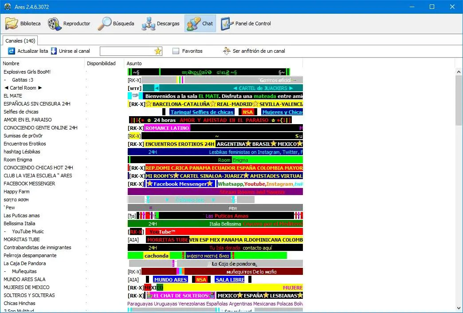Image resolution: width=463 pixels, height=313 pixels.
Task: Select channel "Gatitas :3"
Action: click(23, 80)
